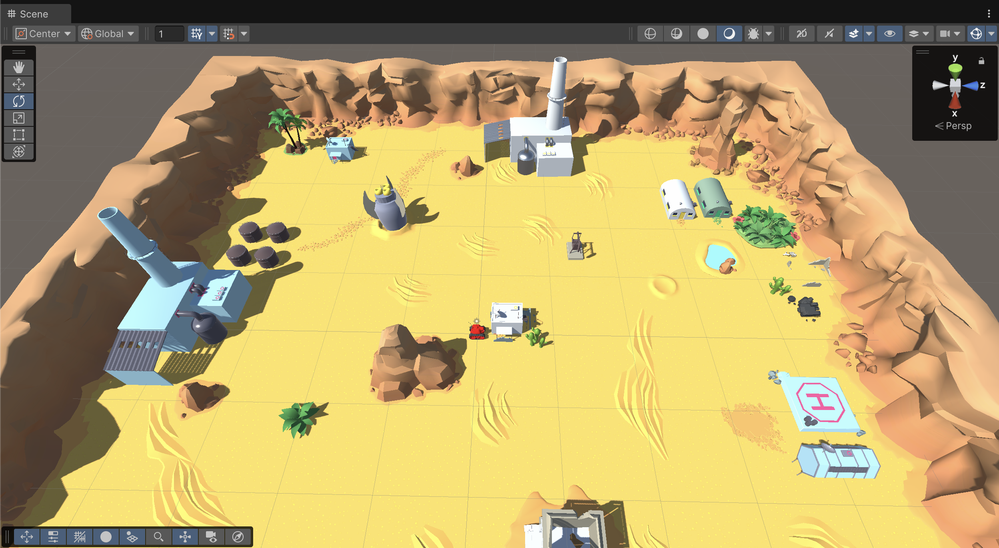
Task: Toggle scene audio mute button
Action: (829, 34)
